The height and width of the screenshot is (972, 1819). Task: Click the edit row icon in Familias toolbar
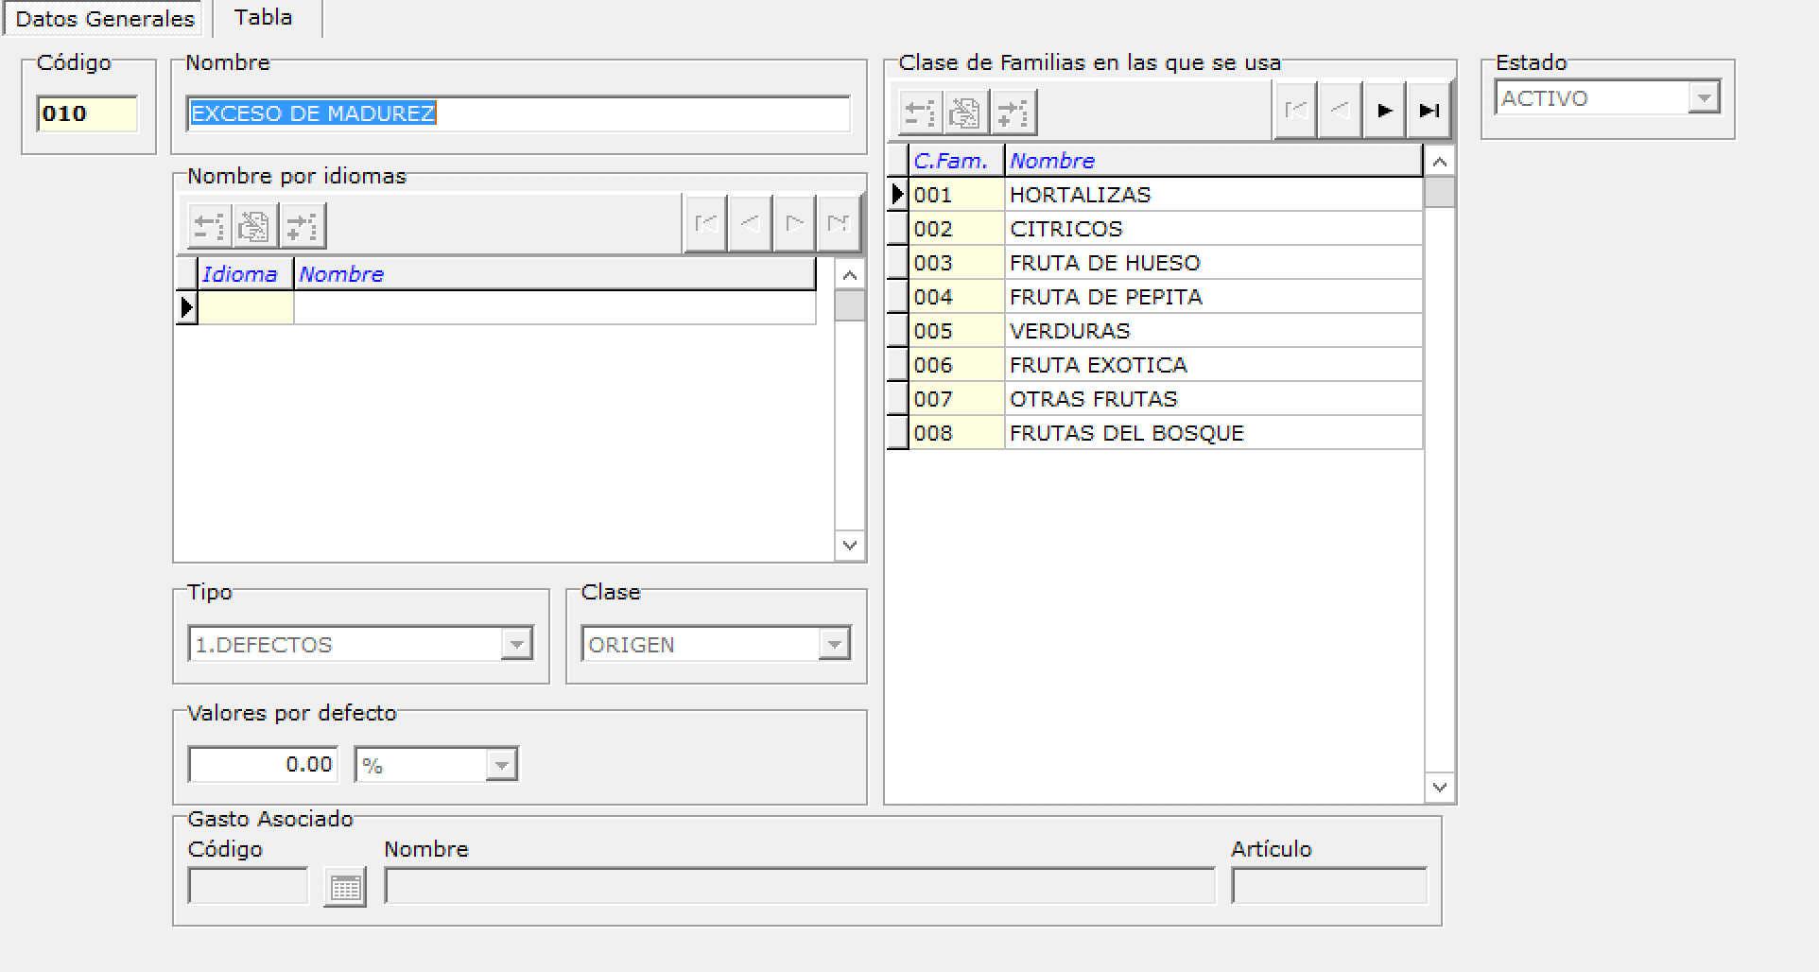[x=965, y=113]
